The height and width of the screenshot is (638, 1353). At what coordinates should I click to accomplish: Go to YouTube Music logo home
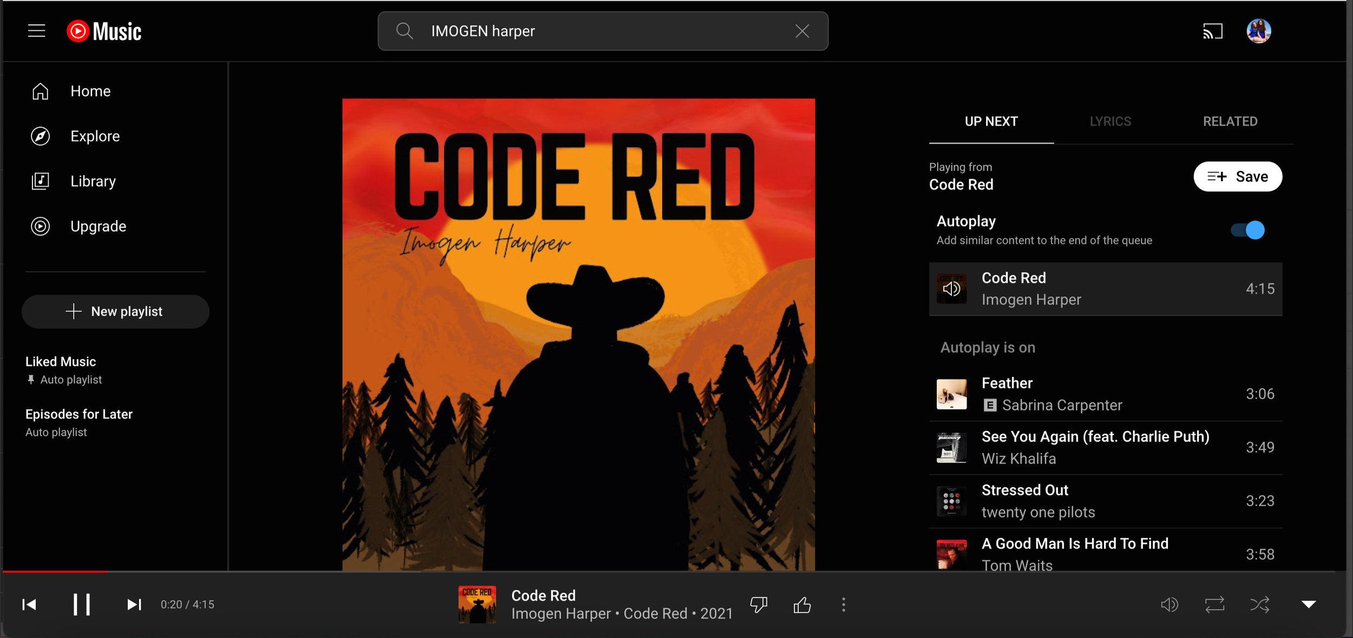104,31
